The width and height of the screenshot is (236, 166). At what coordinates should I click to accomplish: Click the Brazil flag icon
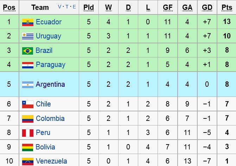pyautogui.click(x=27, y=51)
